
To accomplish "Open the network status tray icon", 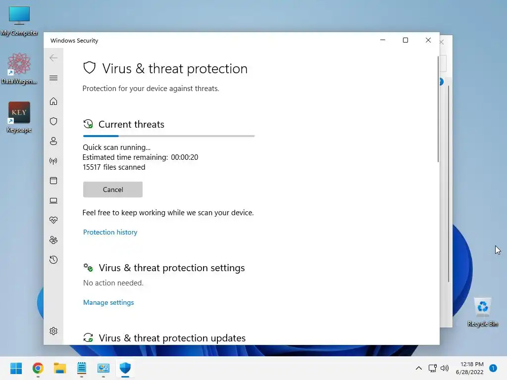I will click(432, 368).
